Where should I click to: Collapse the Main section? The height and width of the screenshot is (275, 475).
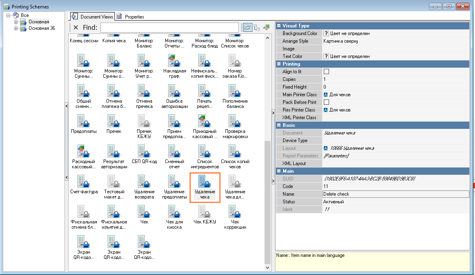(279, 171)
